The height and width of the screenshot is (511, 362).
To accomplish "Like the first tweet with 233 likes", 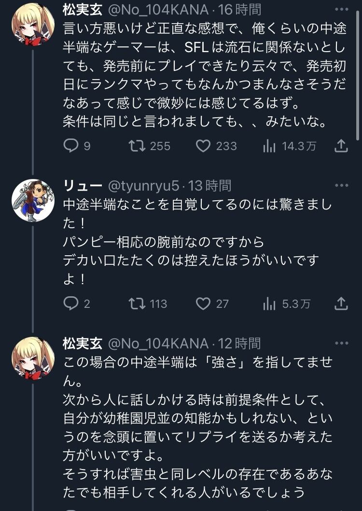I will click(205, 146).
